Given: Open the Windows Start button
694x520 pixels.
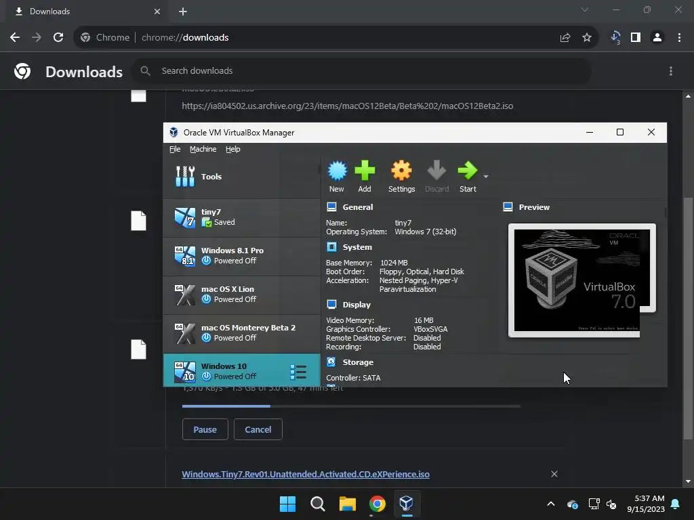Looking at the screenshot, I should 287,504.
